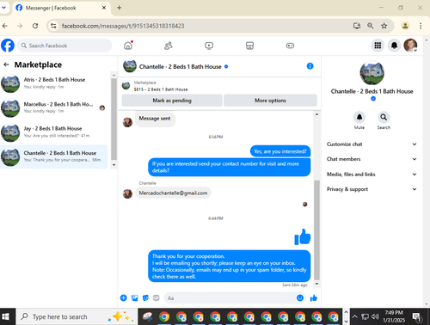Open the Gaming icon in top navigation
Screen dimensions: 430x325
coord(290,46)
